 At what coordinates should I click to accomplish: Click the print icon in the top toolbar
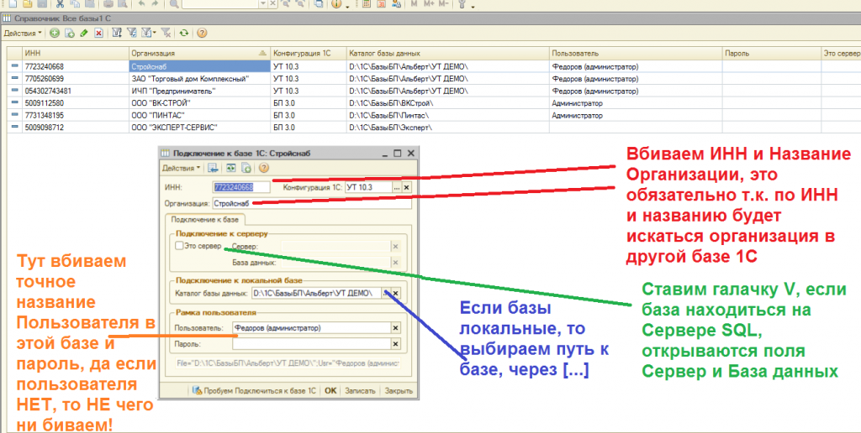[x=108, y=4]
